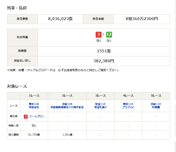
Task: Click the 8,036,023票 sales count value
Action: pyautogui.click(x=60, y=19)
